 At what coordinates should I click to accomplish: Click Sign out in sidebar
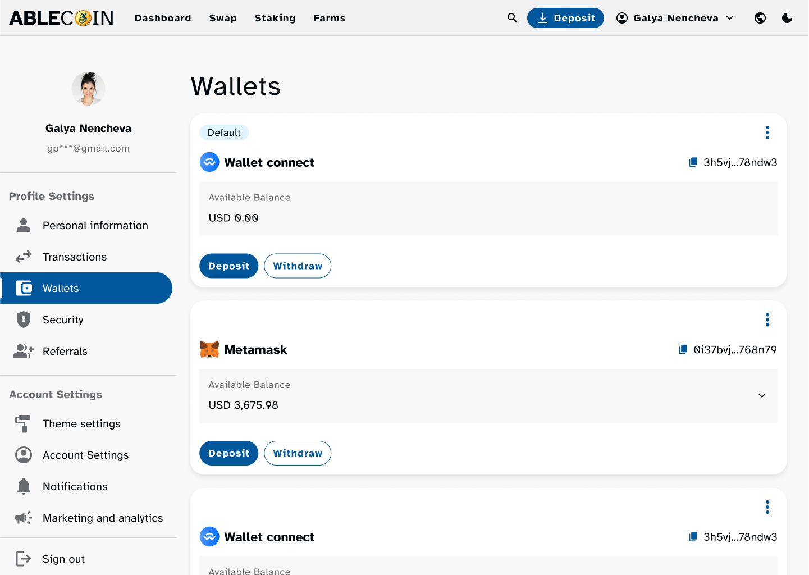tap(63, 559)
